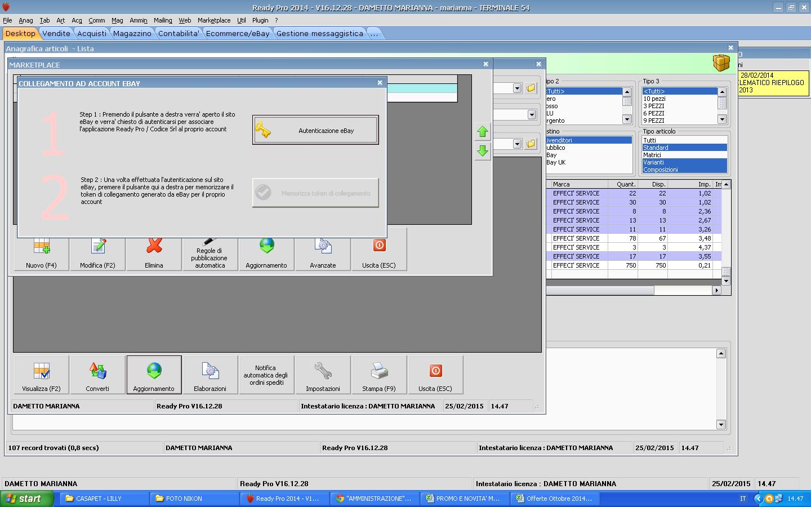
Task: Click the notes area scroll down arrow
Action: [721, 424]
